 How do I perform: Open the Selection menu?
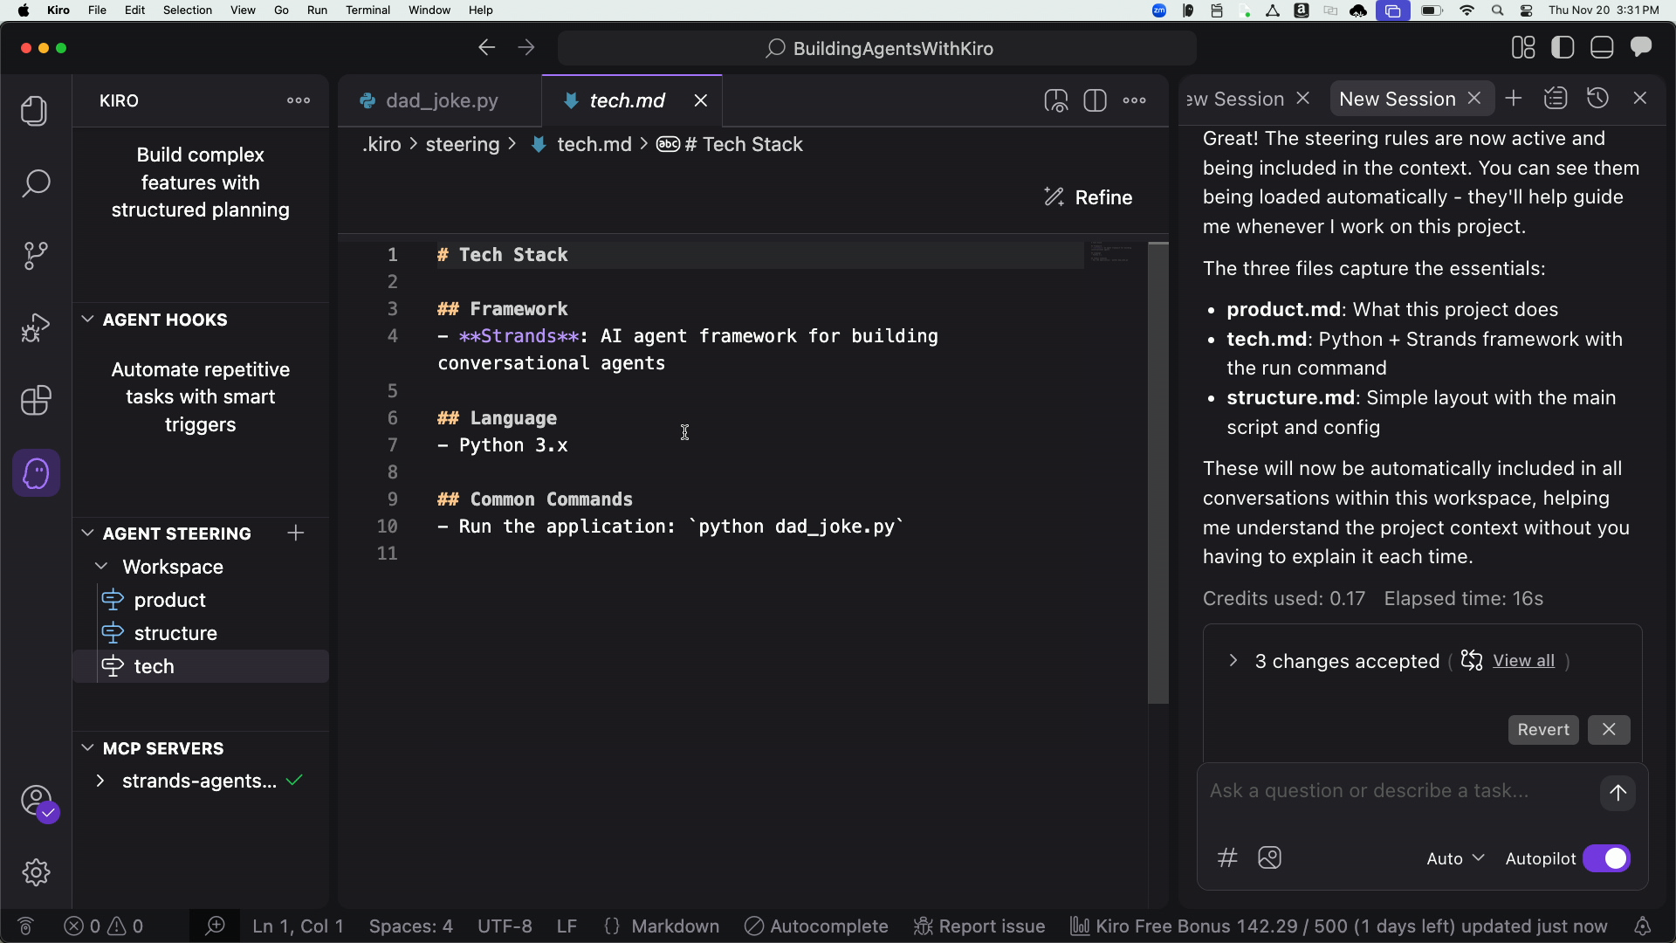coord(187,10)
